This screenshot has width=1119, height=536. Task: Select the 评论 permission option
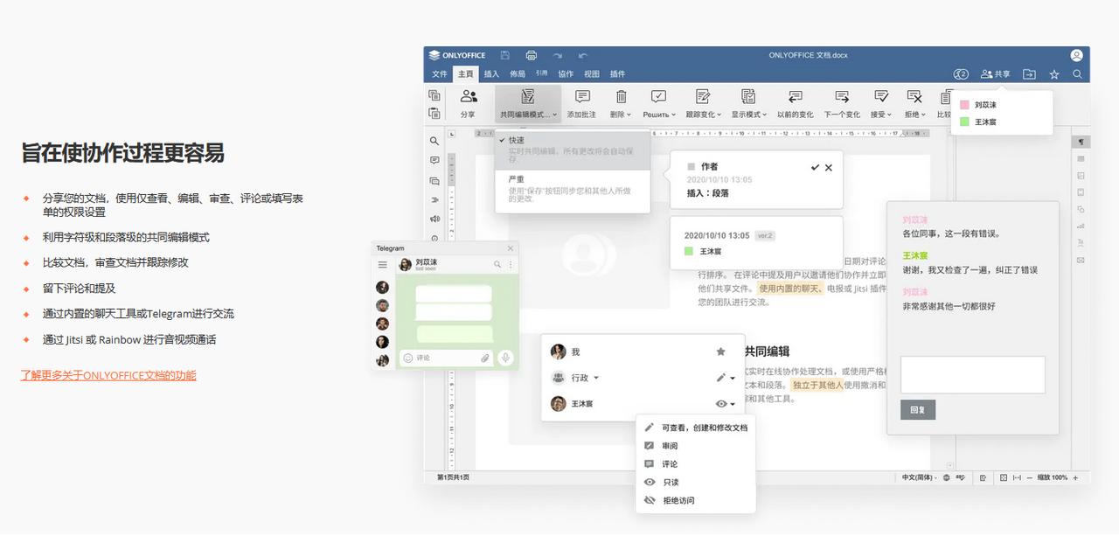pos(696,464)
